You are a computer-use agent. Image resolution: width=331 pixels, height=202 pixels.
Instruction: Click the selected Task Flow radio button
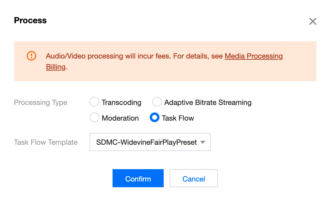pyautogui.click(x=154, y=118)
